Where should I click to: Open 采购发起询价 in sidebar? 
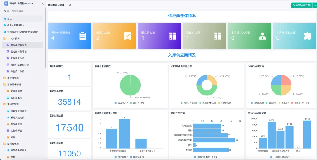coord(22,117)
